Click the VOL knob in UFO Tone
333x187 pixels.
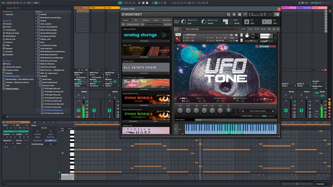[x=180, y=111]
